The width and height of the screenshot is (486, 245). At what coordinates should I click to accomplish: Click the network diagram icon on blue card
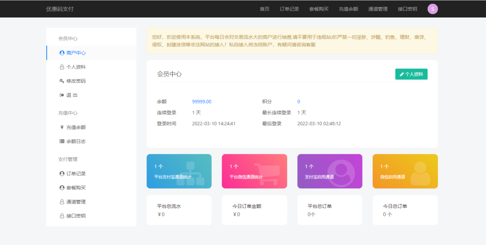[x=191, y=174]
